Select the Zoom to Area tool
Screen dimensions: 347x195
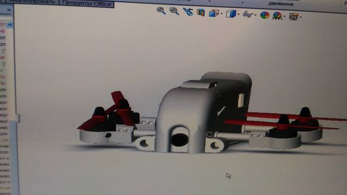point(174,11)
